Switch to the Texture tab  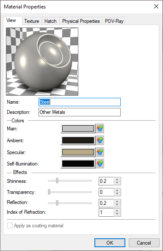(x=32, y=21)
